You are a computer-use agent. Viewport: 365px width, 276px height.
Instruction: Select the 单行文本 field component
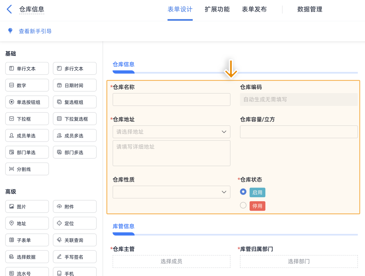[x=27, y=69]
